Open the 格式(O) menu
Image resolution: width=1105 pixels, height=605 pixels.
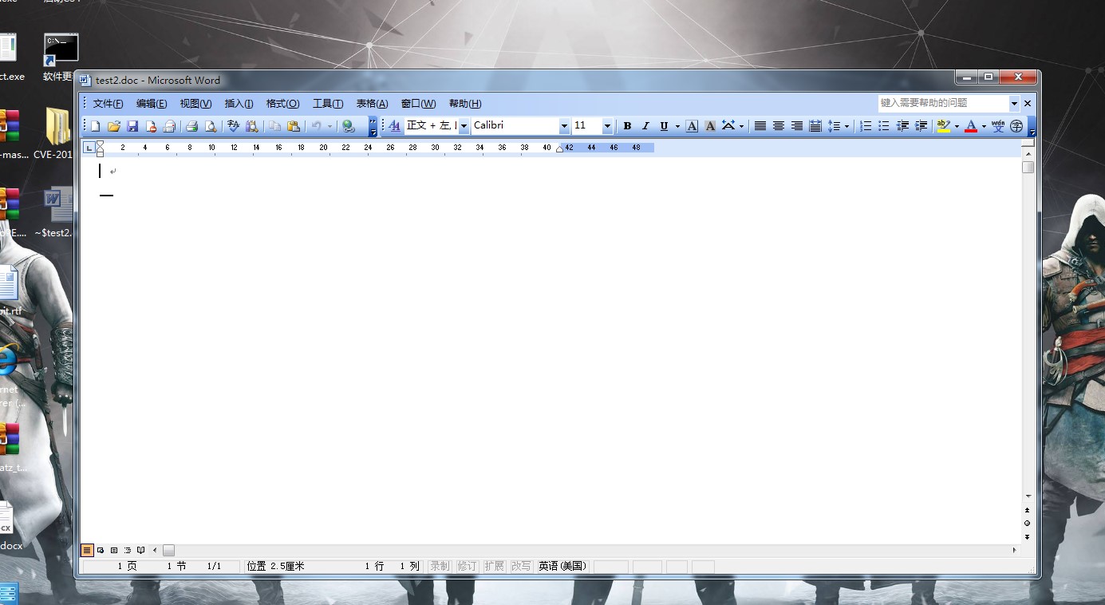coord(282,104)
